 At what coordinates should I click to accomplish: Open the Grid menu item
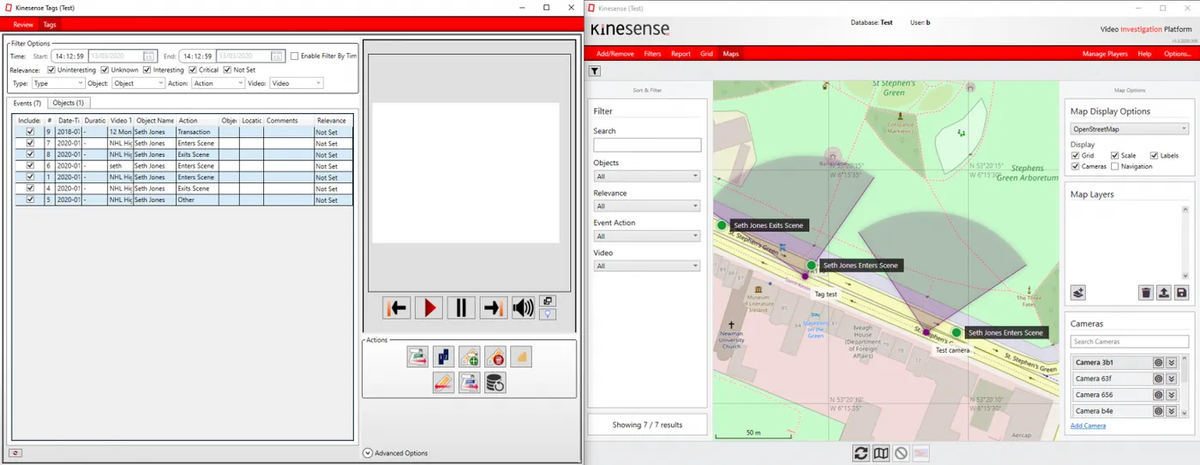point(706,53)
